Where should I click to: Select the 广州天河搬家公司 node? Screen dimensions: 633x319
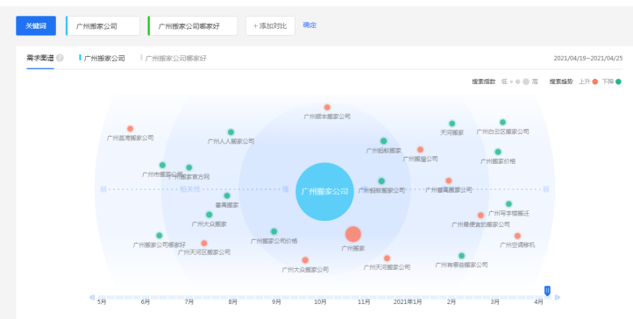(387, 259)
